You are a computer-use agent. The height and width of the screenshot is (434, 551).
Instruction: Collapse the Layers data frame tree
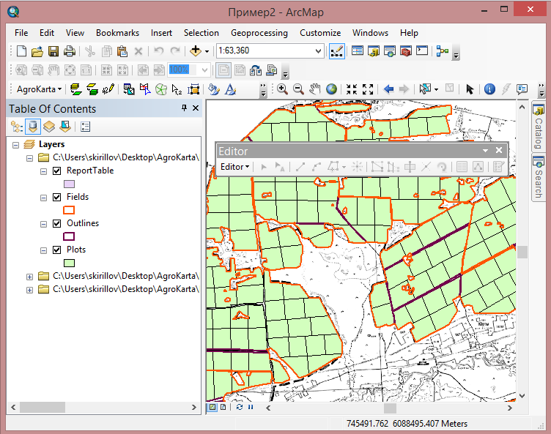16,144
